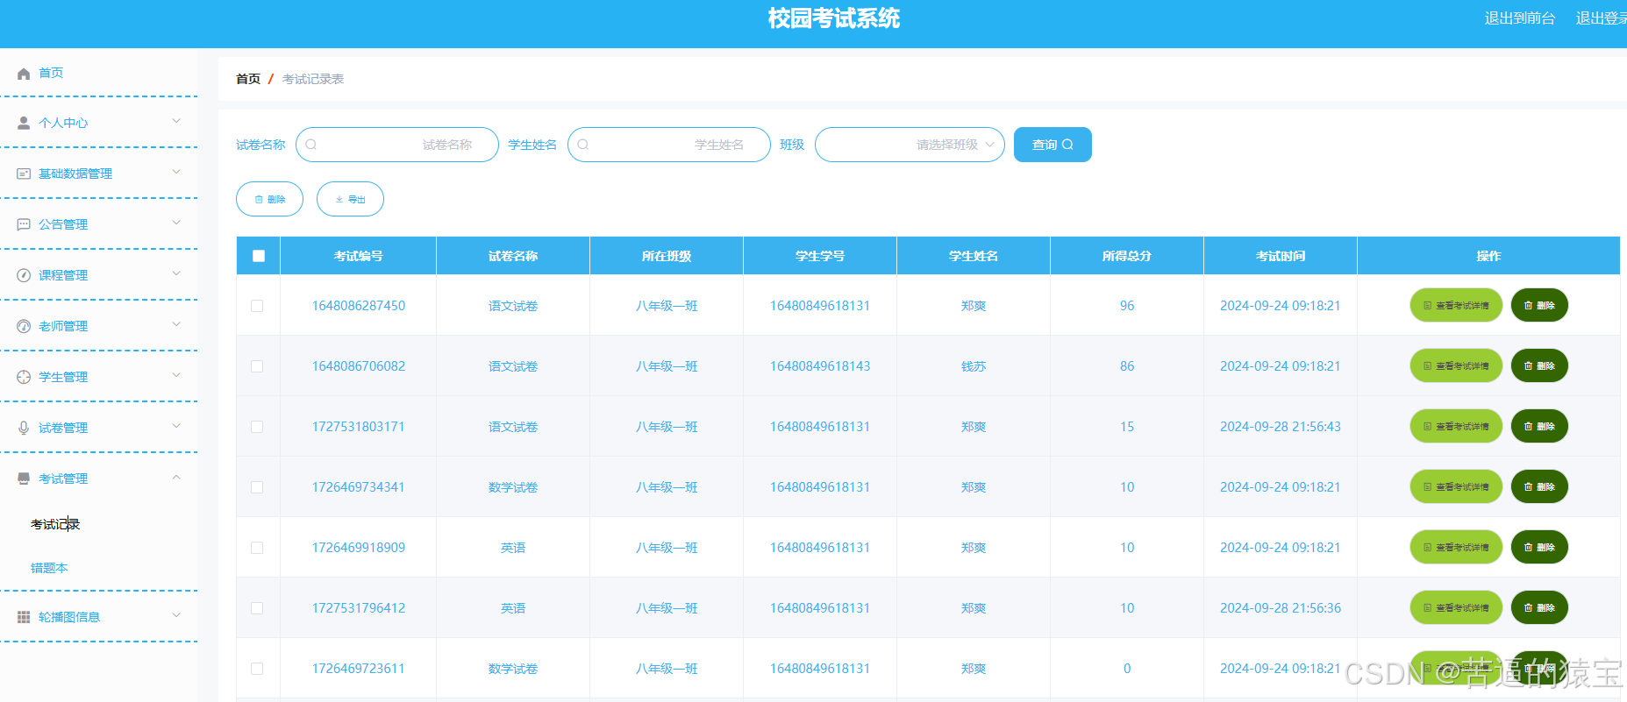Select all rows via header checkbox
The height and width of the screenshot is (702, 1627).
pos(258,256)
